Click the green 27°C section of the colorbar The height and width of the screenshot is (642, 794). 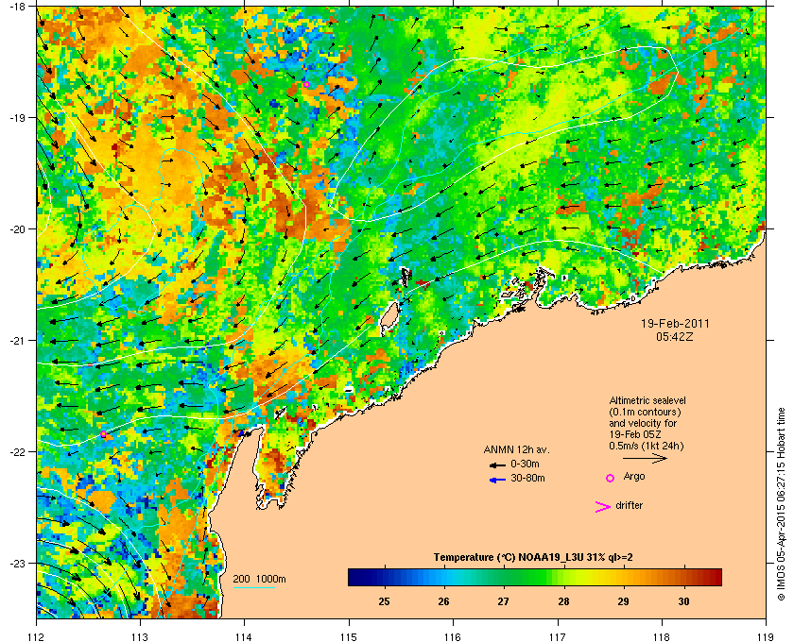pos(504,577)
